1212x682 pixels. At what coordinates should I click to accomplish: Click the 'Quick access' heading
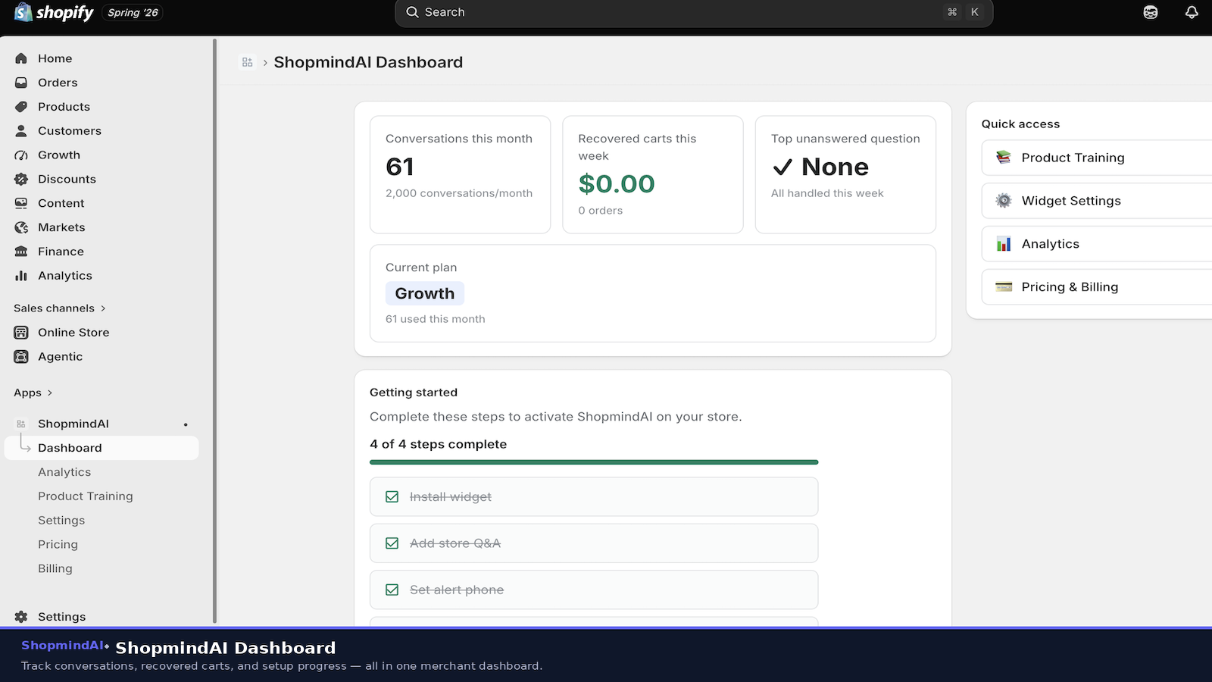pos(1021,124)
